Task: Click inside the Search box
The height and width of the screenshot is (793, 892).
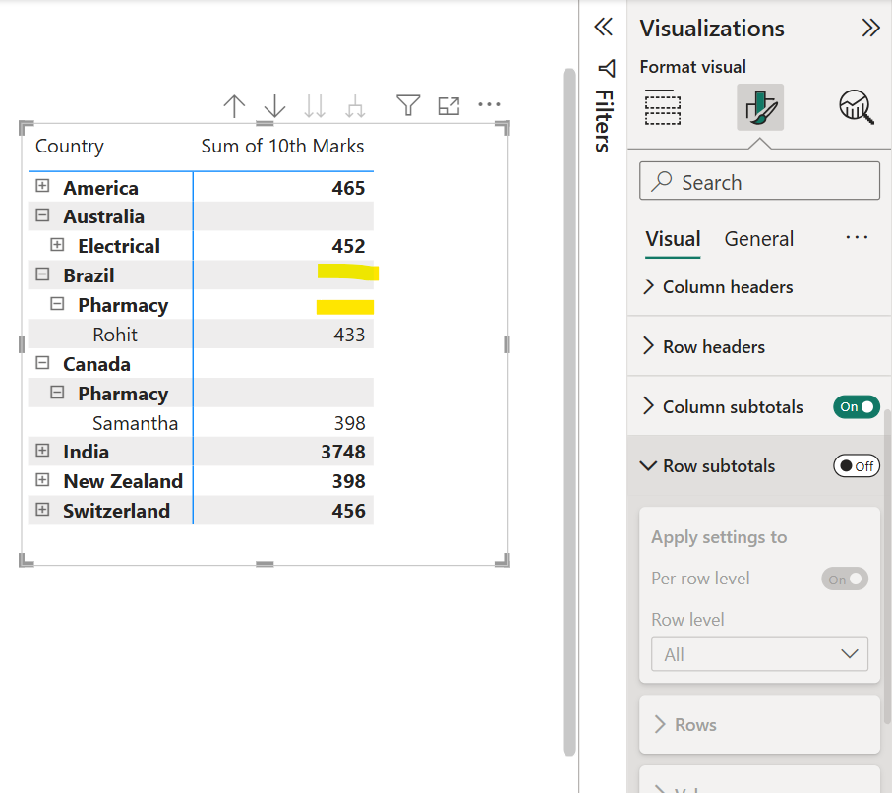Action: [x=758, y=181]
